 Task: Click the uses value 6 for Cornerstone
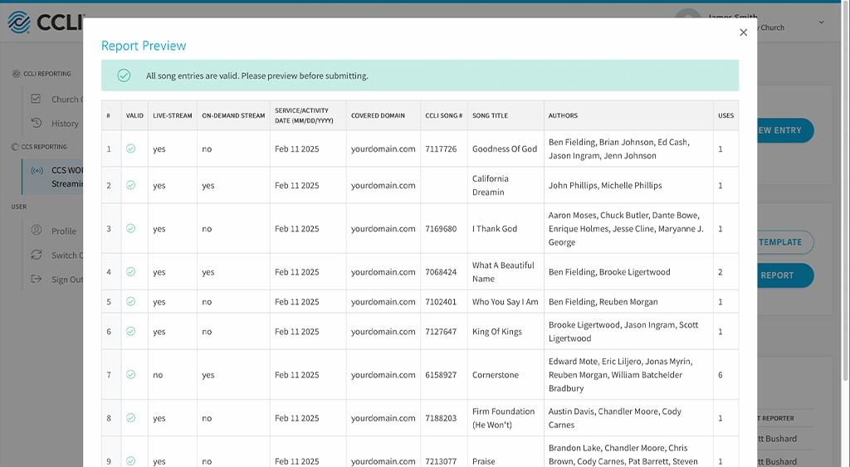[x=721, y=375]
